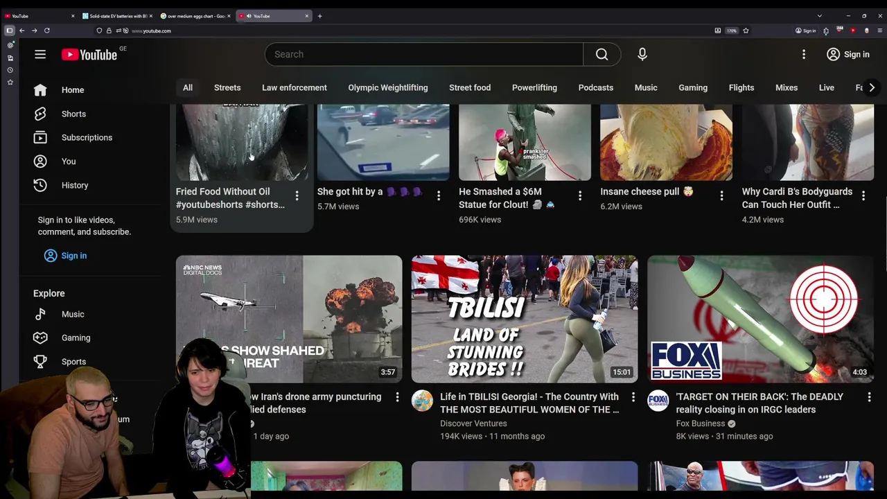Click the browser toolbar Sign in account button
Screen dimensions: 887x499
point(806,30)
